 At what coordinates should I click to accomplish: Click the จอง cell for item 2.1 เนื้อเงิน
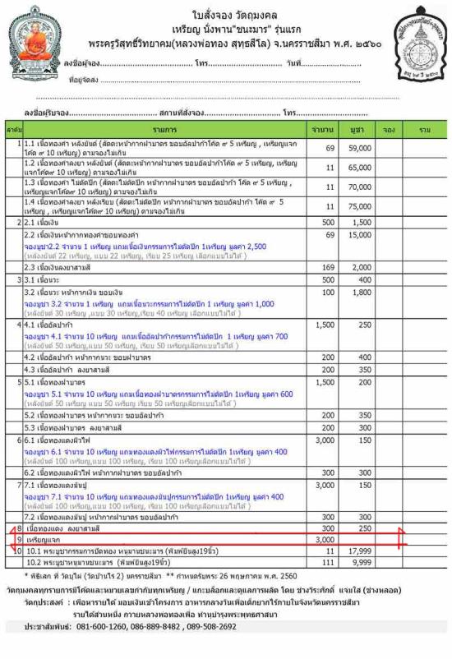click(389, 223)
